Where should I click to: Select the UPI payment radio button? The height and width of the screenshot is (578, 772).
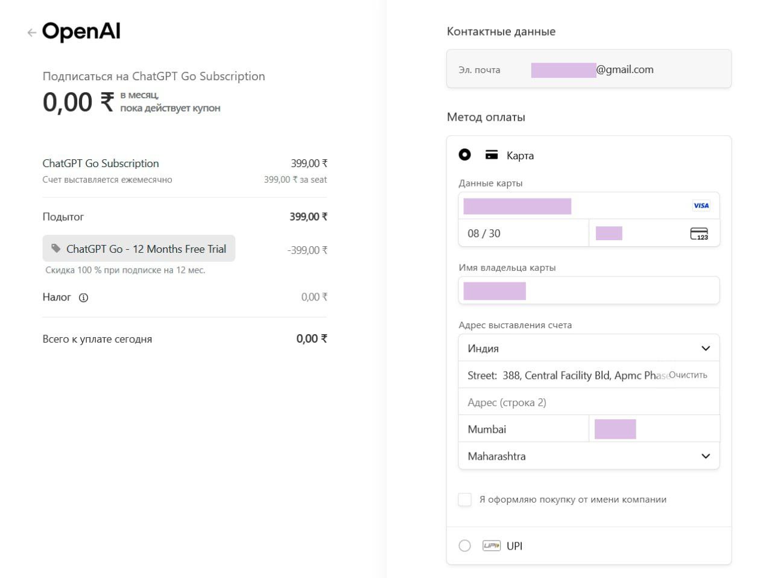coord(464,546)
